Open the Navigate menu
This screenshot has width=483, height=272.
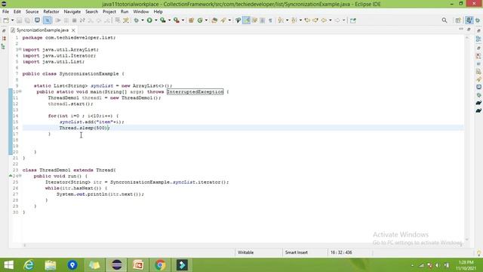pos(72,12)
